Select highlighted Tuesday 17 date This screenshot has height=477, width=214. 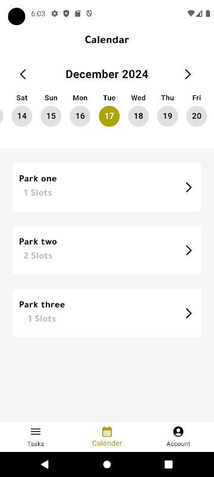tap(109, 116)
